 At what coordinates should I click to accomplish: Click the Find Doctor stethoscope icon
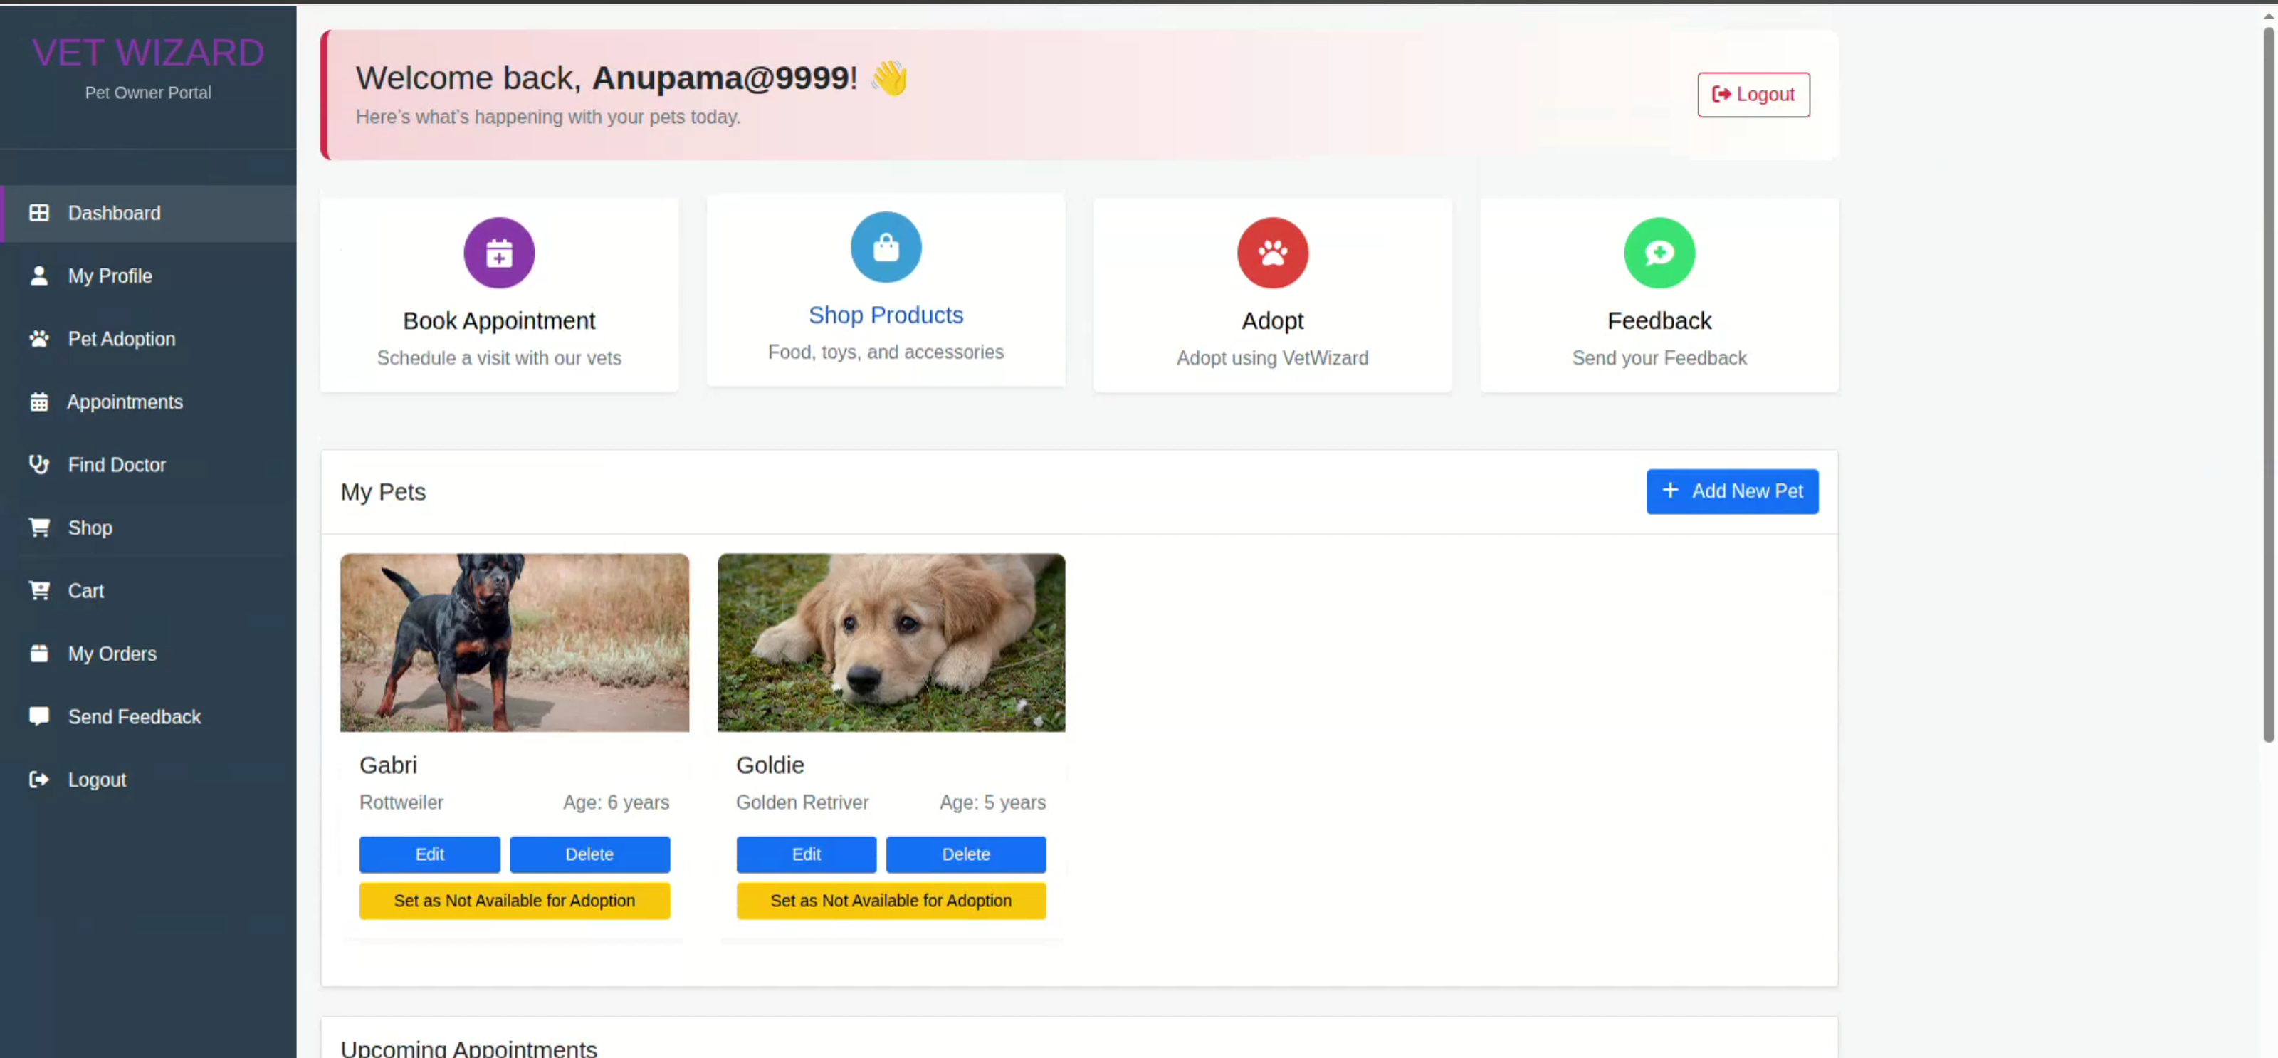click(x=39, y=464)
